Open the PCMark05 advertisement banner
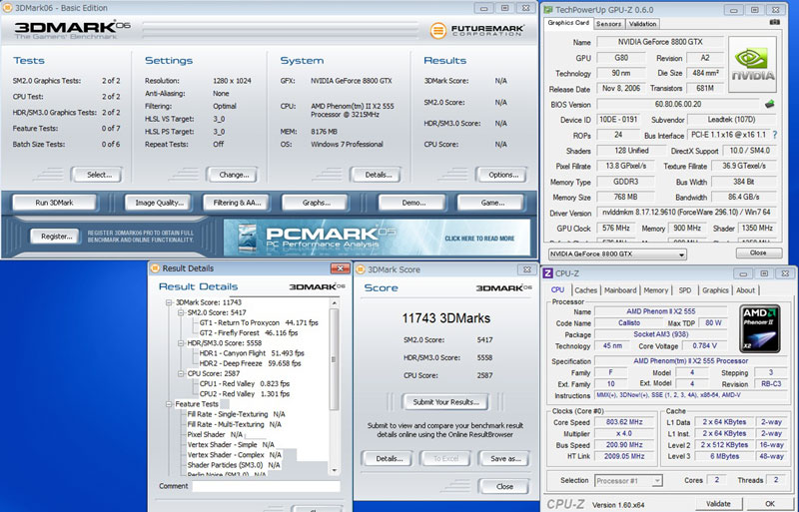Image resolution: width=799 pixels, height=512 pixels. point(378,238)
